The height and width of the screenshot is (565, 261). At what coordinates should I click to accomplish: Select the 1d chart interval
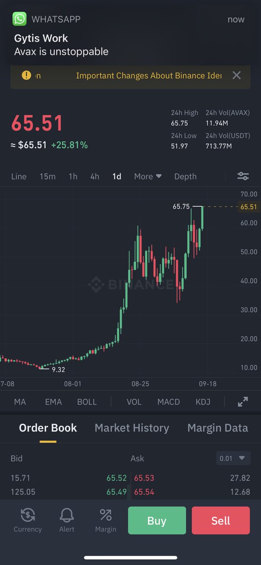tap(117, 176)
